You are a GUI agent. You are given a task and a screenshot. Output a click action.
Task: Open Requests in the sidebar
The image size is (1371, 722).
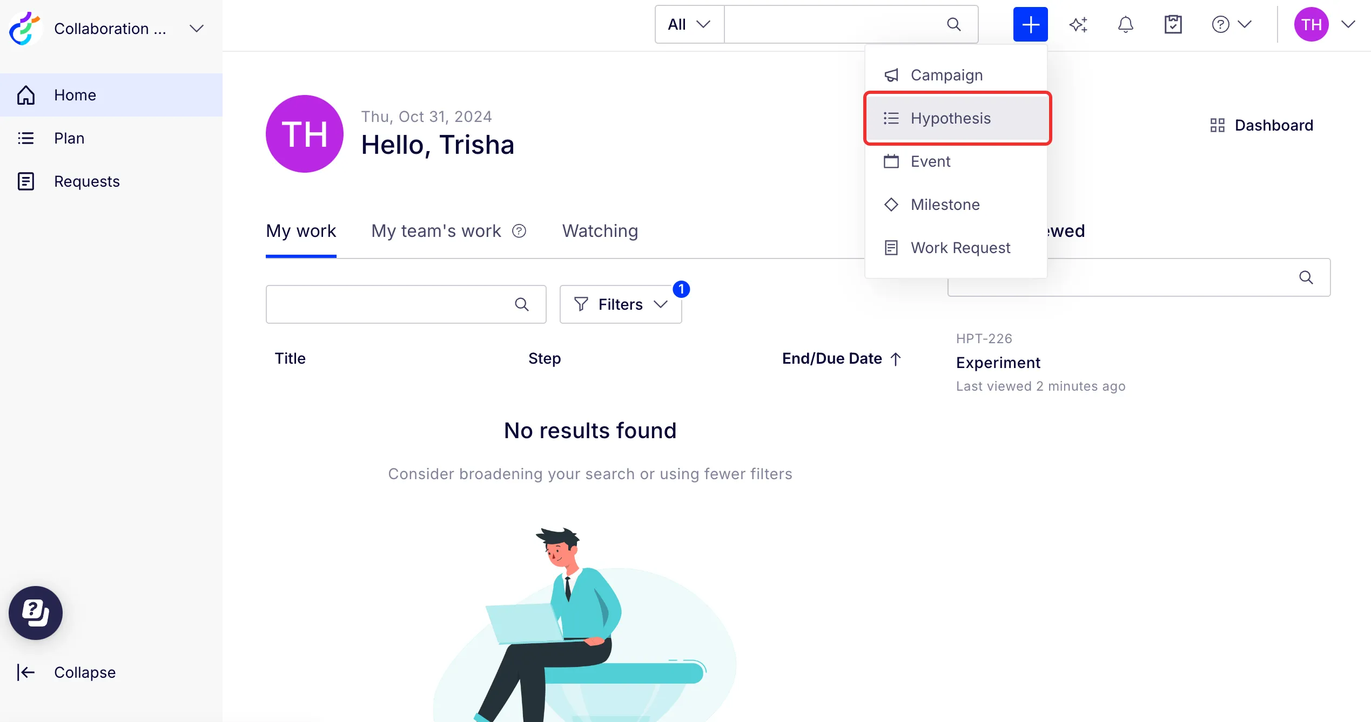click(x=111, y=181)
